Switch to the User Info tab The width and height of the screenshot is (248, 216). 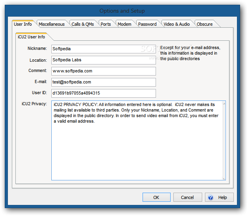(23, 24)
